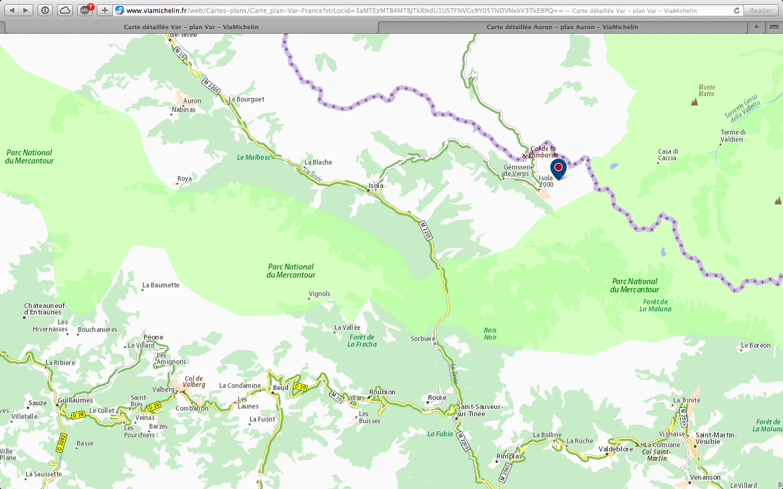Click the Terme di Valdieri label
The height and width of the screenshot is (489, 783).
[733, 136]
